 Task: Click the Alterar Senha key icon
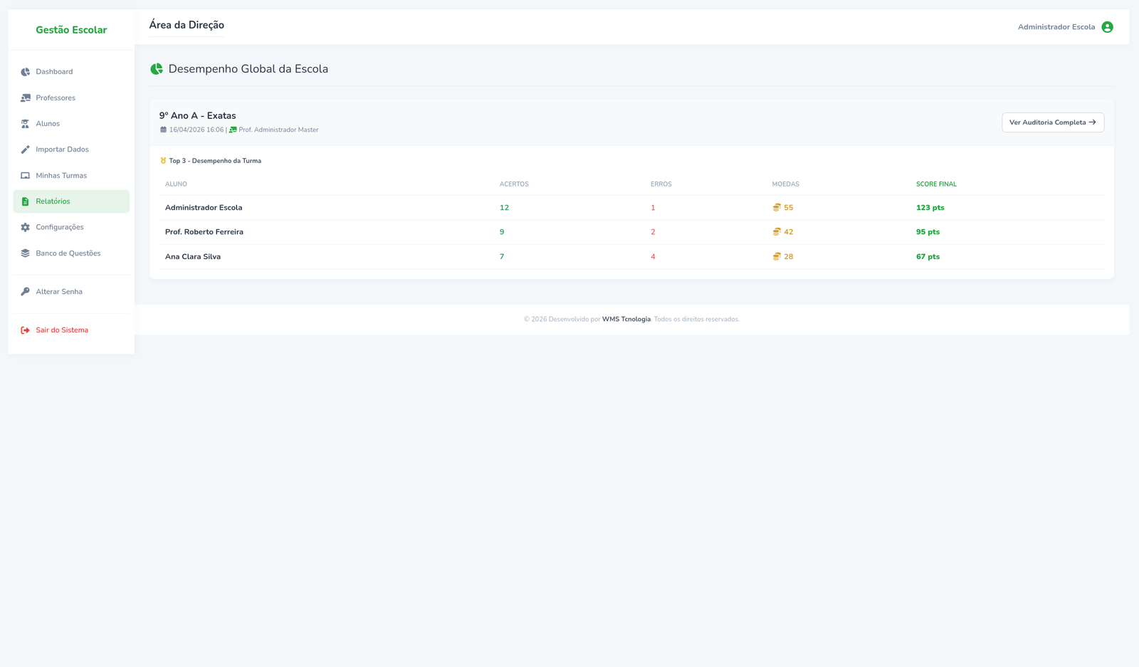25,292
